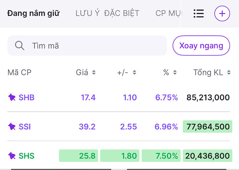Tap the pin icon beside SHS

coord(12,155)
